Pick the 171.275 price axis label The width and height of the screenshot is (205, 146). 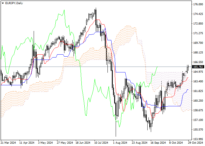coord(198,33)
